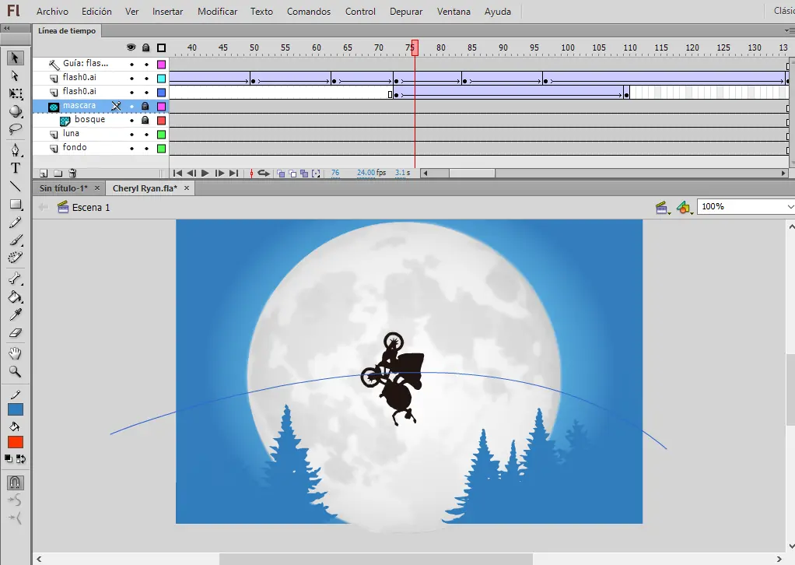Screen dimensions: 795x565
Task: Unlock the bosque layer
Action: point(145,120)
